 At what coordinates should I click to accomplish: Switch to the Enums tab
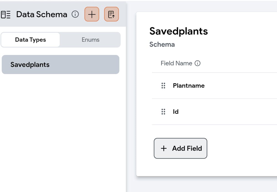pos(90,40)
